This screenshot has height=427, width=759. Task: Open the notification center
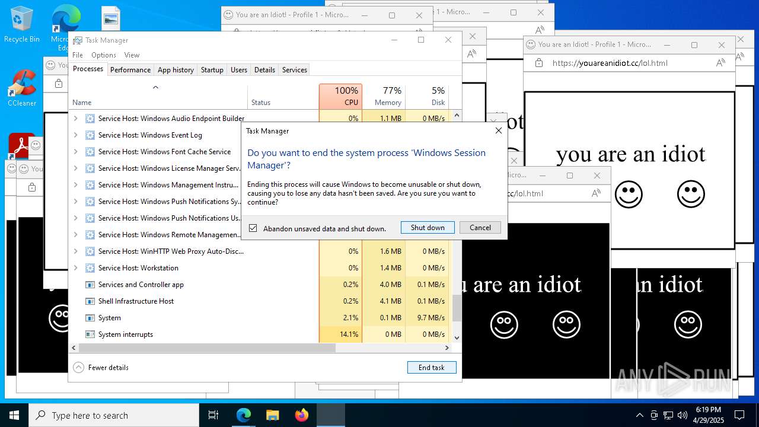click(x=739, y=415)
